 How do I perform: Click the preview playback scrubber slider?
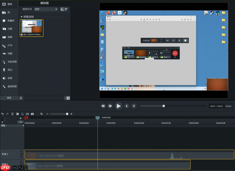[164, 106]
